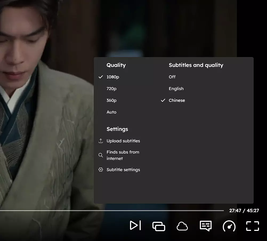Click the upload icon beside Upload subtitles

coord(101,141)
